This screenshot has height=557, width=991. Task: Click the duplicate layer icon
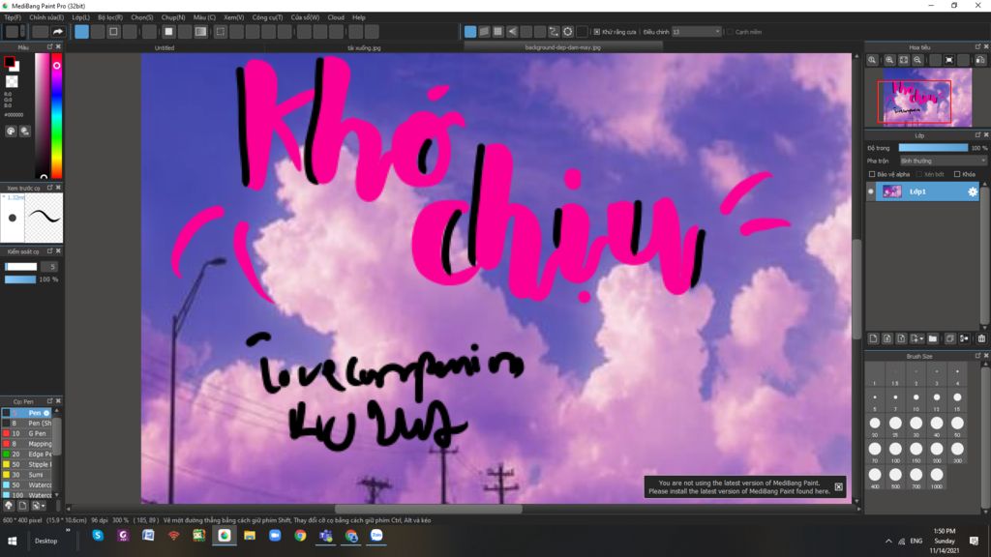click(x=950, y=339)
